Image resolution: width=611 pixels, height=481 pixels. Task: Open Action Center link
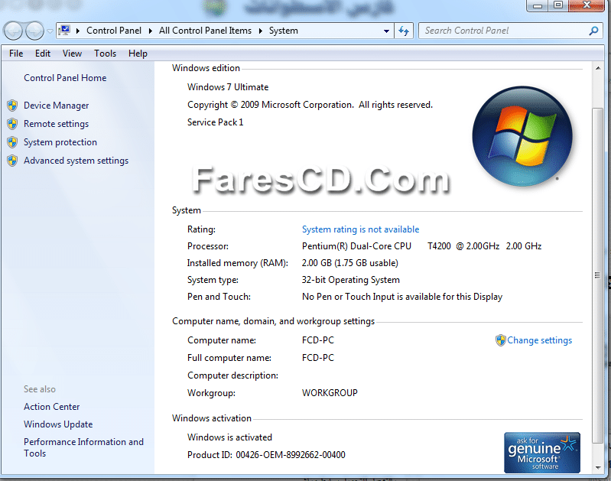click(x=51, y=407)
